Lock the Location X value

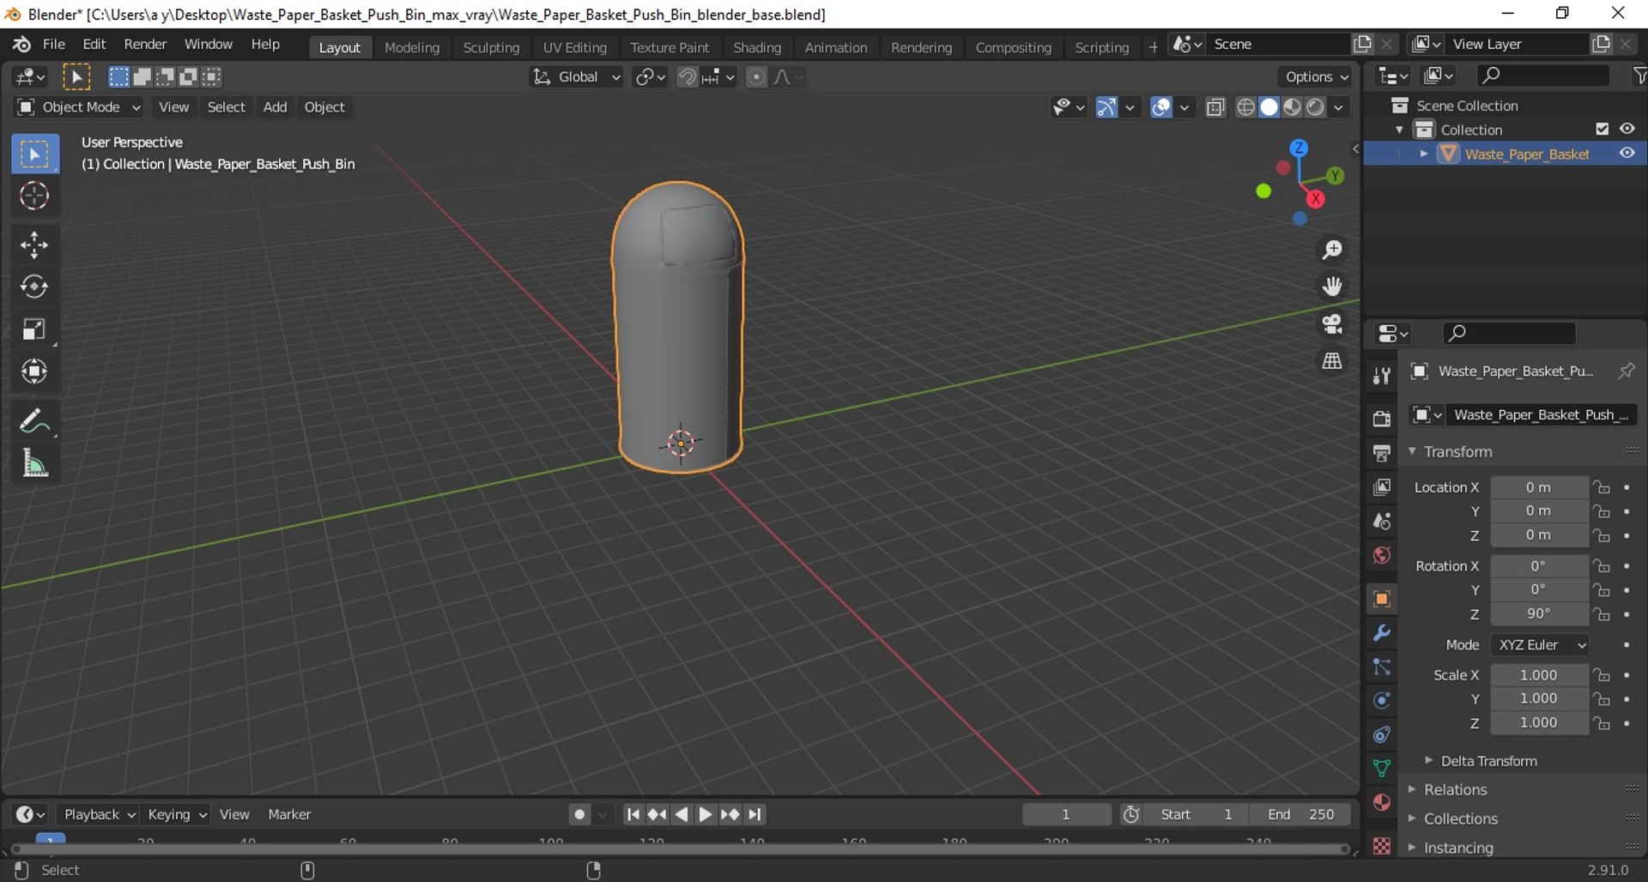click(1602, 487)
